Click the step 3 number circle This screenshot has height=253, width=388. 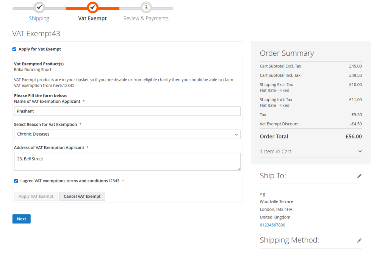tap(146, 8)
